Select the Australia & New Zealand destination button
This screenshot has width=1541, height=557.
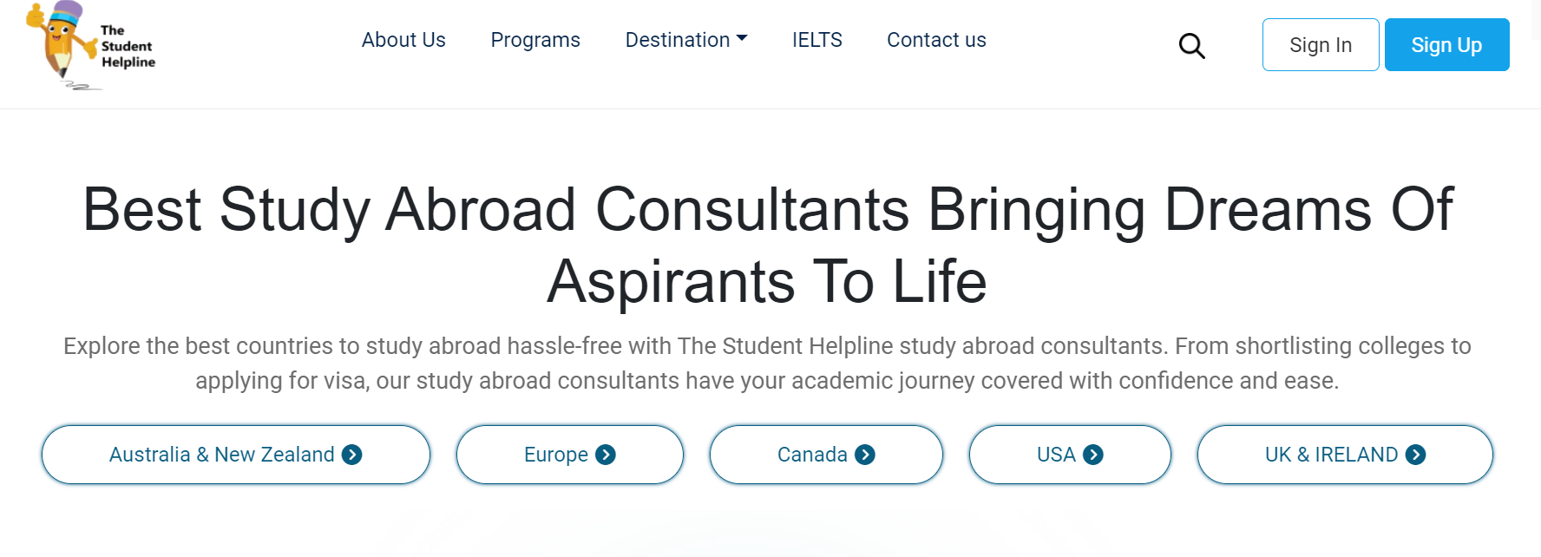point(236,455)
